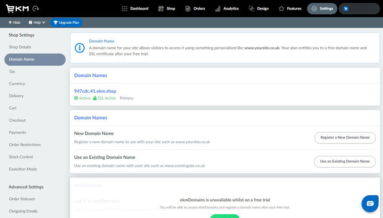Select Order Statuses in sidebar

coord(22,199)
